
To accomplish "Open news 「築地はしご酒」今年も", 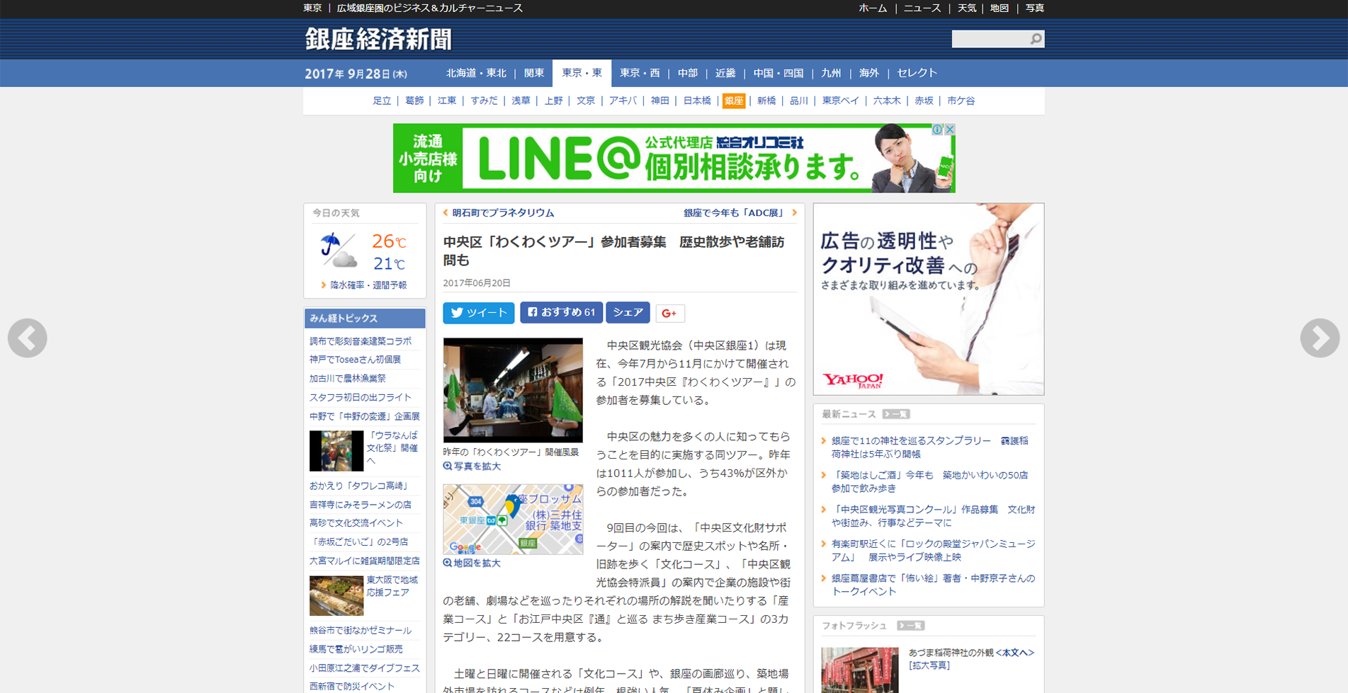I will (x=929, y=482).
